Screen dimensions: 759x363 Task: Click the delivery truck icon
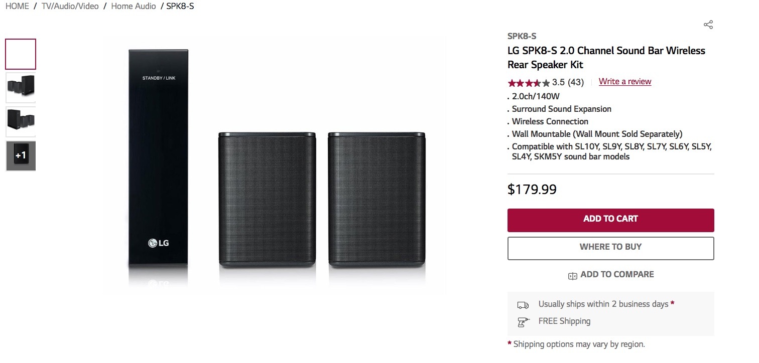(x=523, y=305)
